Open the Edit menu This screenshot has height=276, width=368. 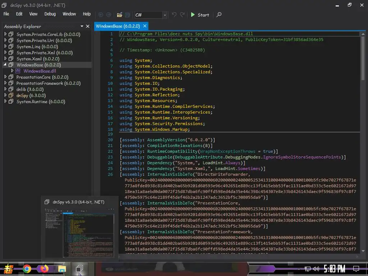coord(19,14)
